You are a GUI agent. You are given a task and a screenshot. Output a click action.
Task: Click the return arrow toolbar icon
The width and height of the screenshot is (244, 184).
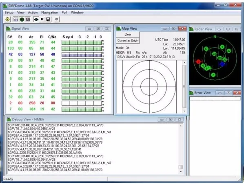tap(57, 20)
